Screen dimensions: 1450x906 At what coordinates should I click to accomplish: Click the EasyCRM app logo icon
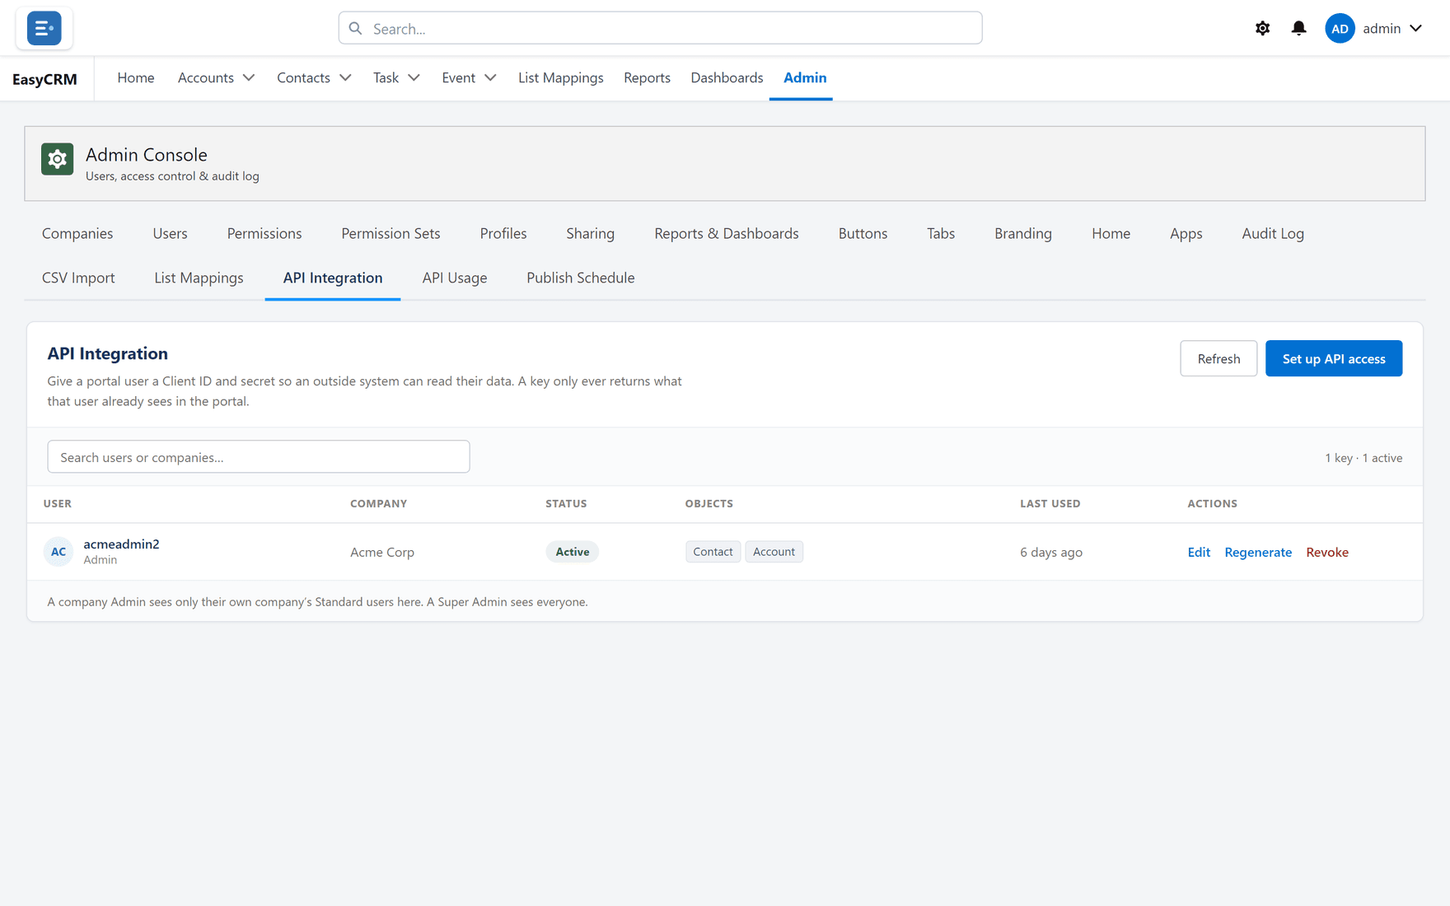(x=44, y=28)
